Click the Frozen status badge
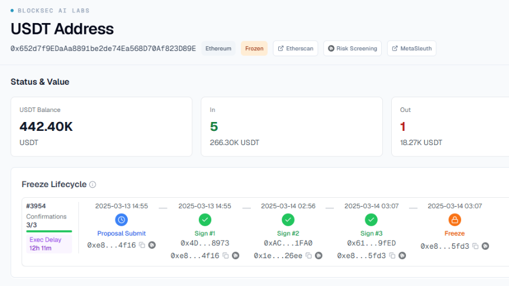This screenshot has width=509, height=286. (x=254, y=49)
